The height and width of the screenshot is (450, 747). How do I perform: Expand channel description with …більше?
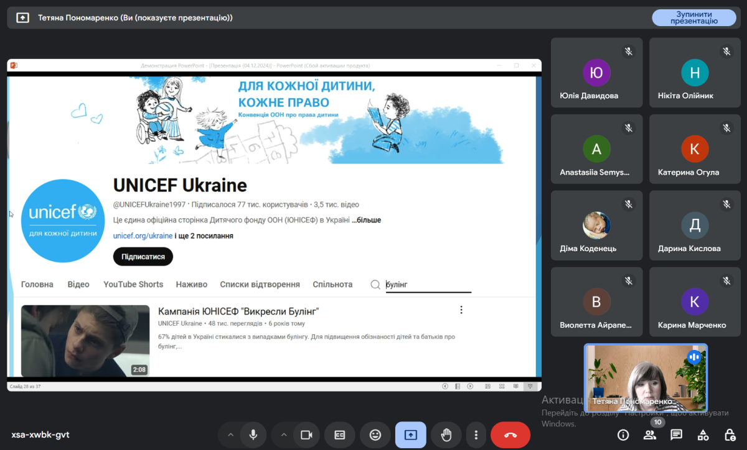366,220
